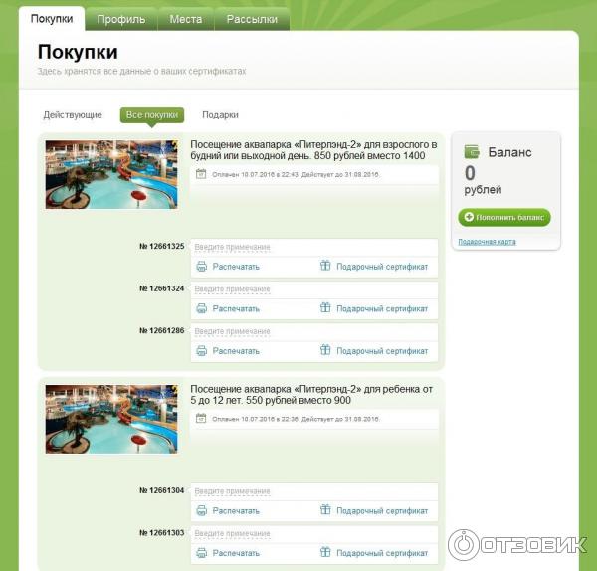Screen dimensions: 597x571
Task: Select the Действующие purchases filter
Action: [x=73, y=115]
